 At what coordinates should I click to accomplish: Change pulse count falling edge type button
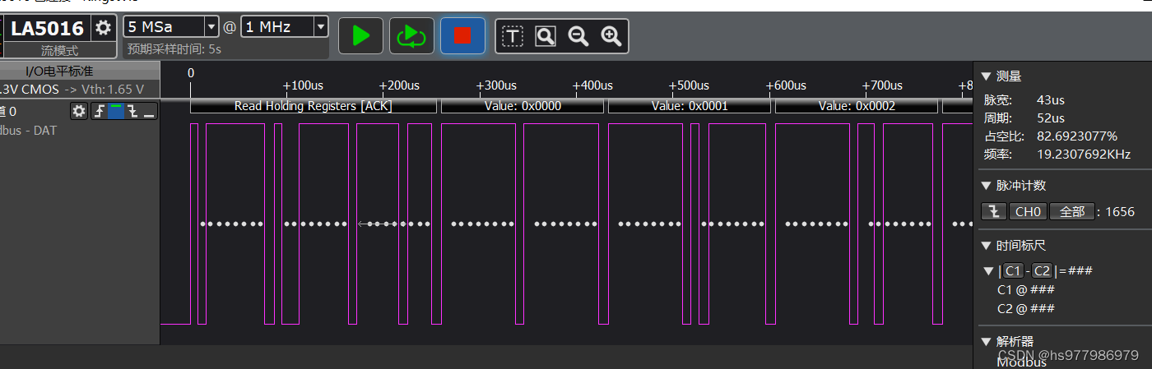coord(994,211)
